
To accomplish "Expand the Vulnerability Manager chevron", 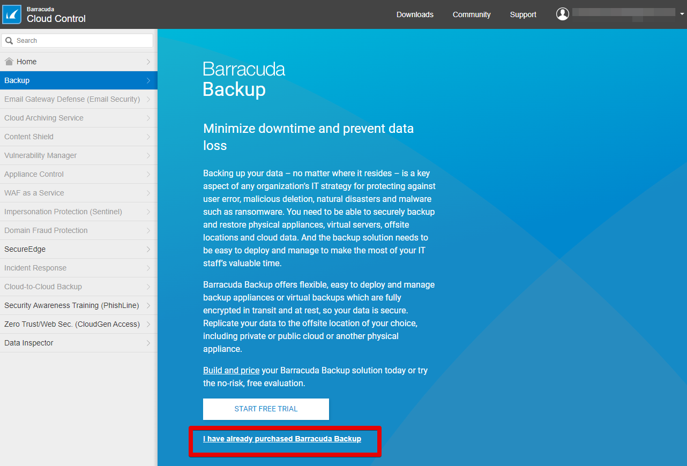I will coord(148,155).
